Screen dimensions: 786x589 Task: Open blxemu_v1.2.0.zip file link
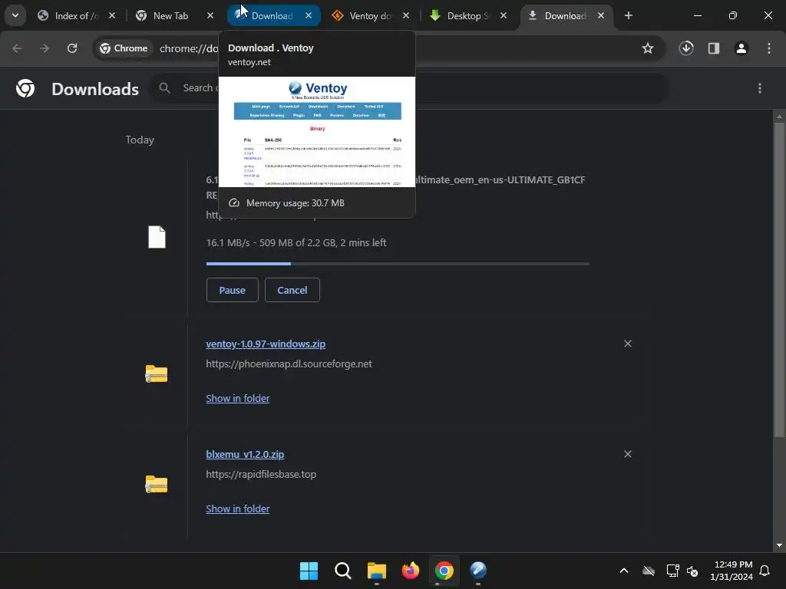click(245, 454)
